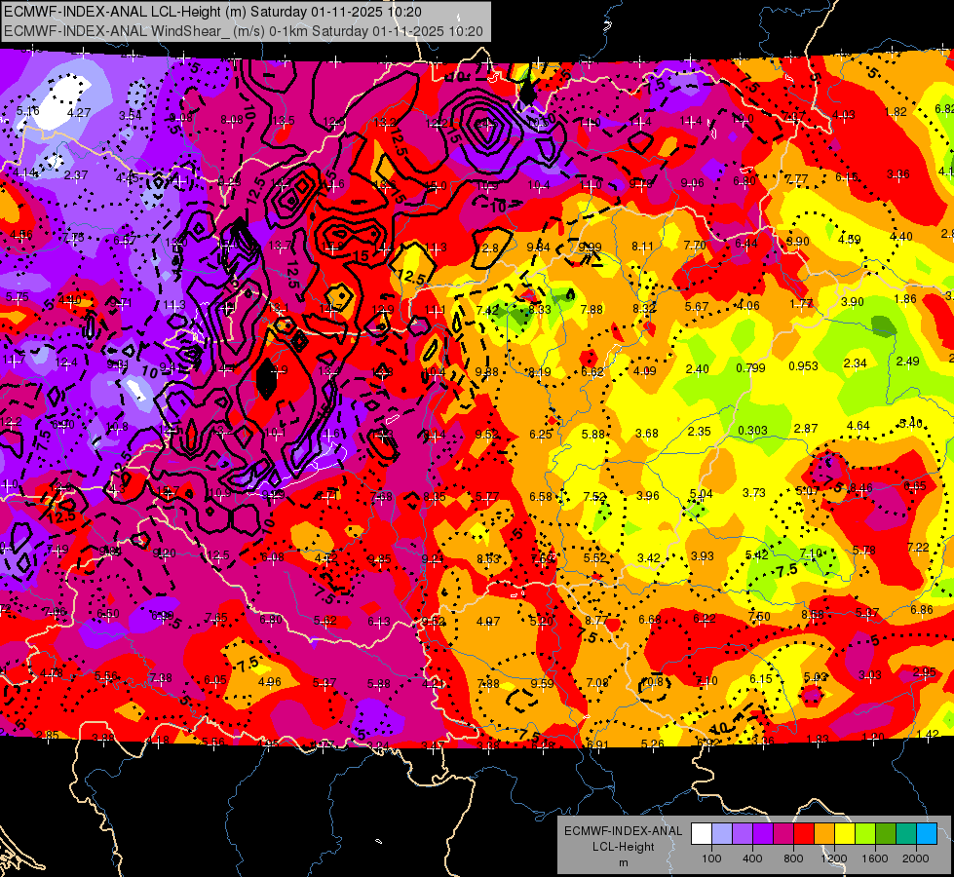Image resolution: width=954 pixels, height=877 pixels.
Task: Click the map value 7.42
Action: coord(487,311)
